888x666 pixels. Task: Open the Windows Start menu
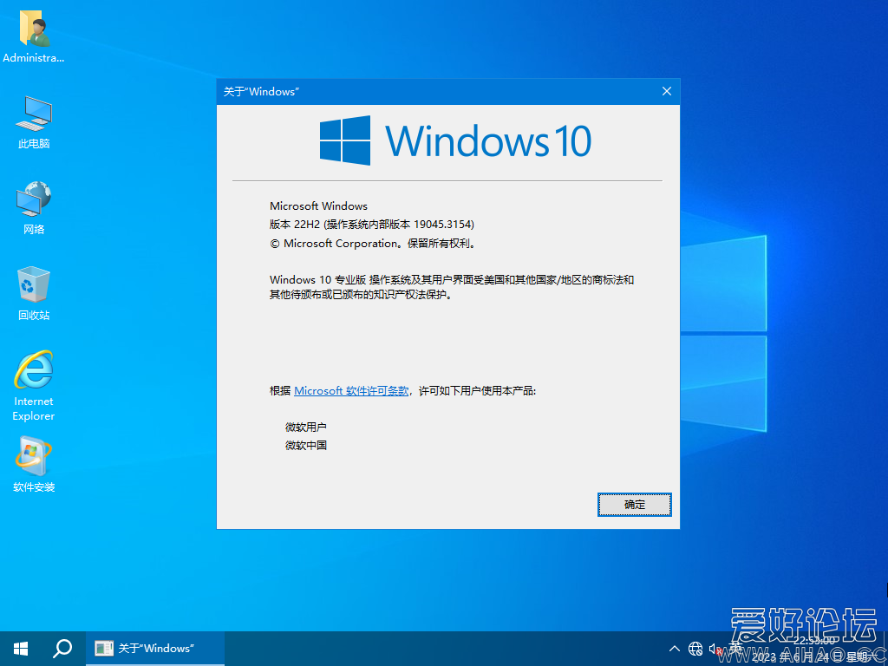pyautogui.click(x=21, y=649)
